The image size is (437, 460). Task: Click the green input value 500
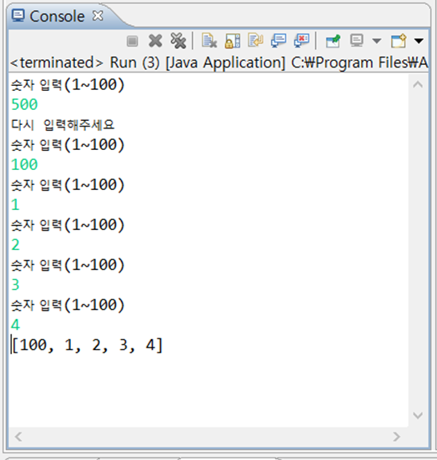(24, 104)
